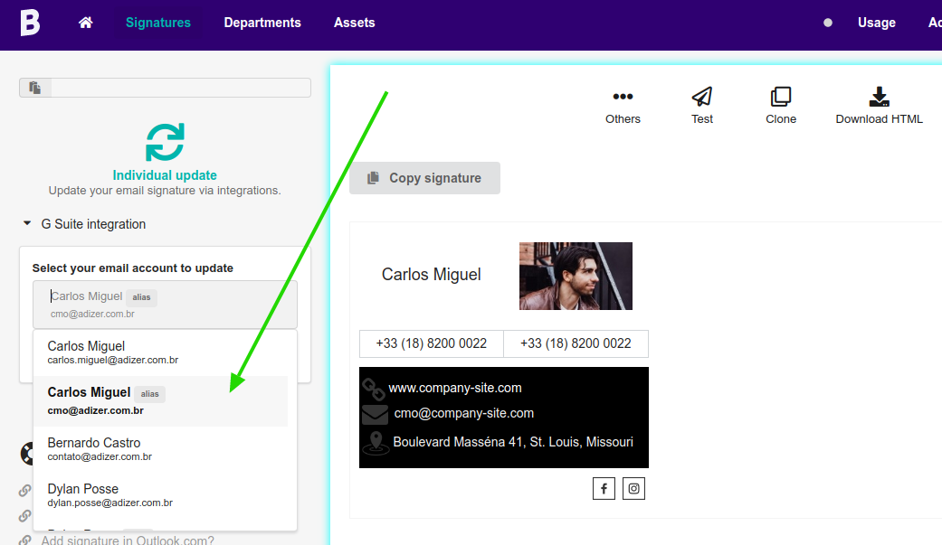942x545 pixels.
Task: Click the Facebook icon in the signature
Action: (604, 487)
